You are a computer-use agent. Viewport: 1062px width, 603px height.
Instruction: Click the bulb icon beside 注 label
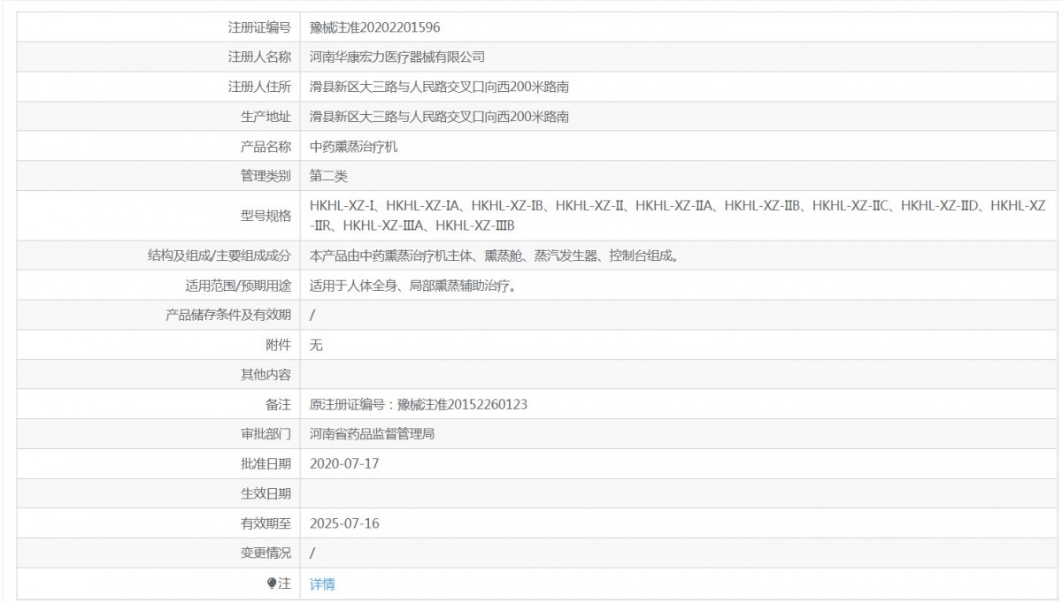click(272, 584)
